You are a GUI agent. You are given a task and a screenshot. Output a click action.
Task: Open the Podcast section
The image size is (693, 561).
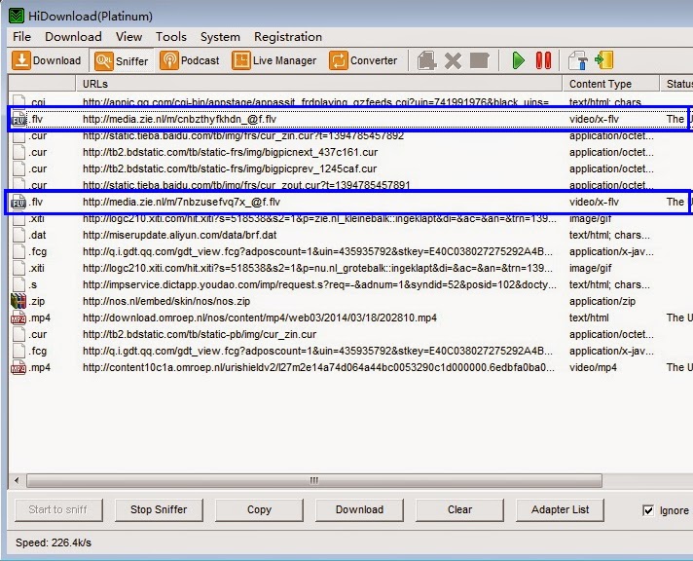coord(190,60)
